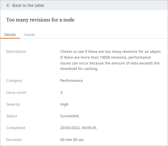This screenshot has width=168, height=146.
Task: Click empty area of the grey header bar
Action: (106, 5)
